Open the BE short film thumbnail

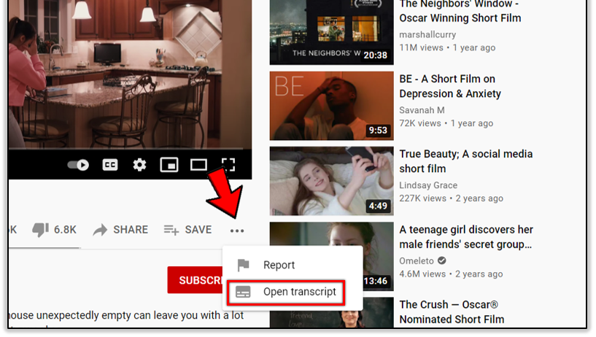click(x=331, y=106)
